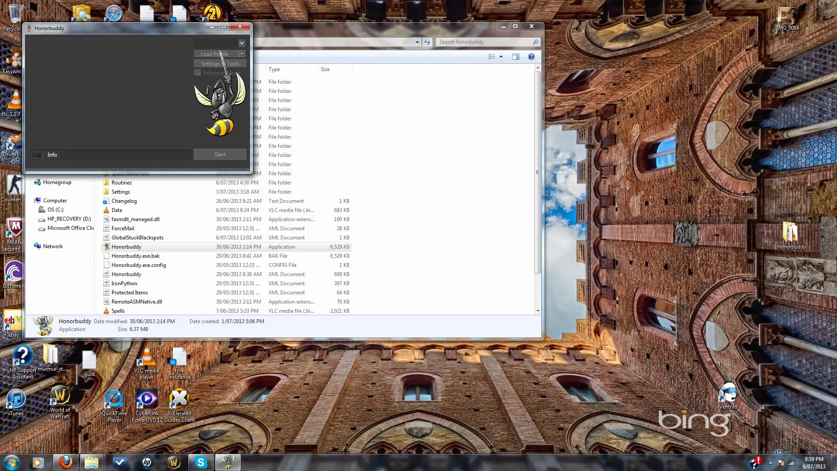Sort files by Size column
This screenshot has height=471, width=837.
[335, 69]
